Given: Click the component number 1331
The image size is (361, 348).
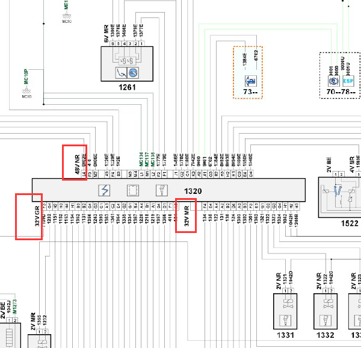Looking at the screenshot, I should click(285, 335).
